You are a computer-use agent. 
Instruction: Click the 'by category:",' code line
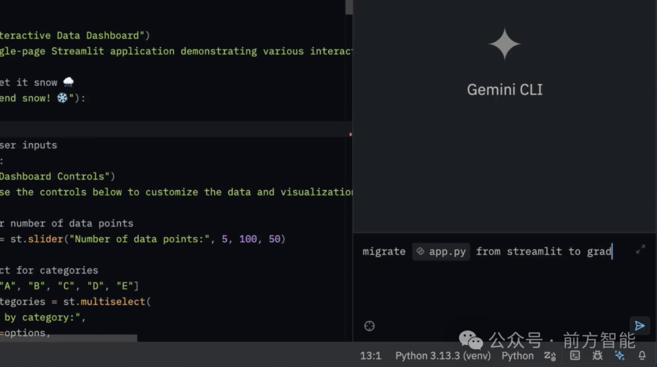click(x=43, y=318)
